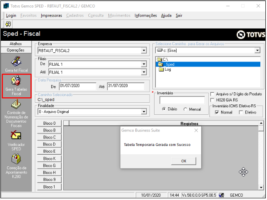Viewport: 267px width, 200px height.
Task: Click the Sair menu item
Action: pyautogui.click(x=179, y=15)
